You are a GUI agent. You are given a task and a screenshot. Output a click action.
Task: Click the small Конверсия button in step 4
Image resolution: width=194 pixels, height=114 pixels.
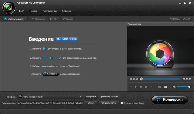51,74
